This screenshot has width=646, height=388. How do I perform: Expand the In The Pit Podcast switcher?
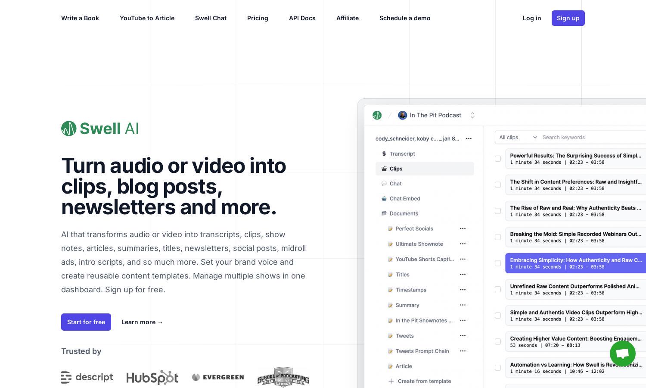(x=472, y=115)
